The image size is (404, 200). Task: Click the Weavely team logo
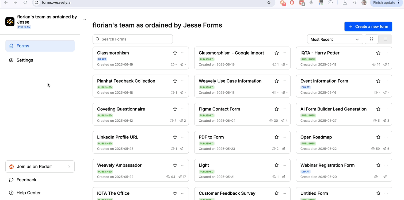[x=10, y=22]
